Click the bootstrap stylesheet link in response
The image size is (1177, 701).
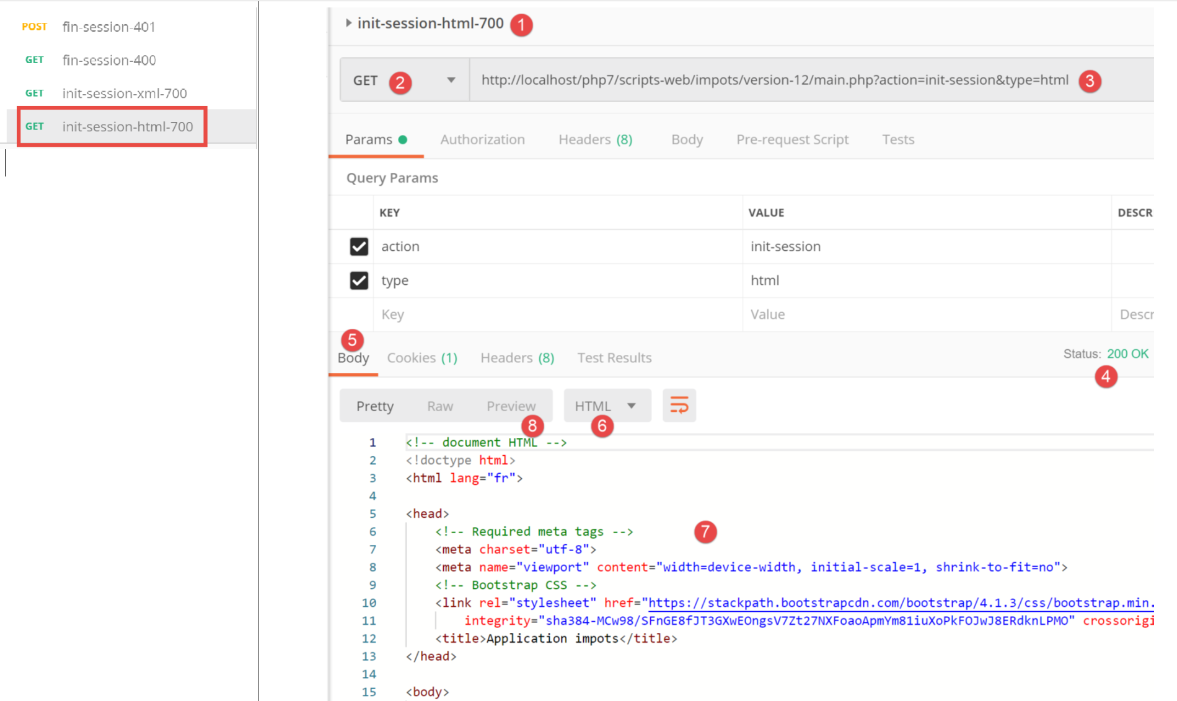899,603
